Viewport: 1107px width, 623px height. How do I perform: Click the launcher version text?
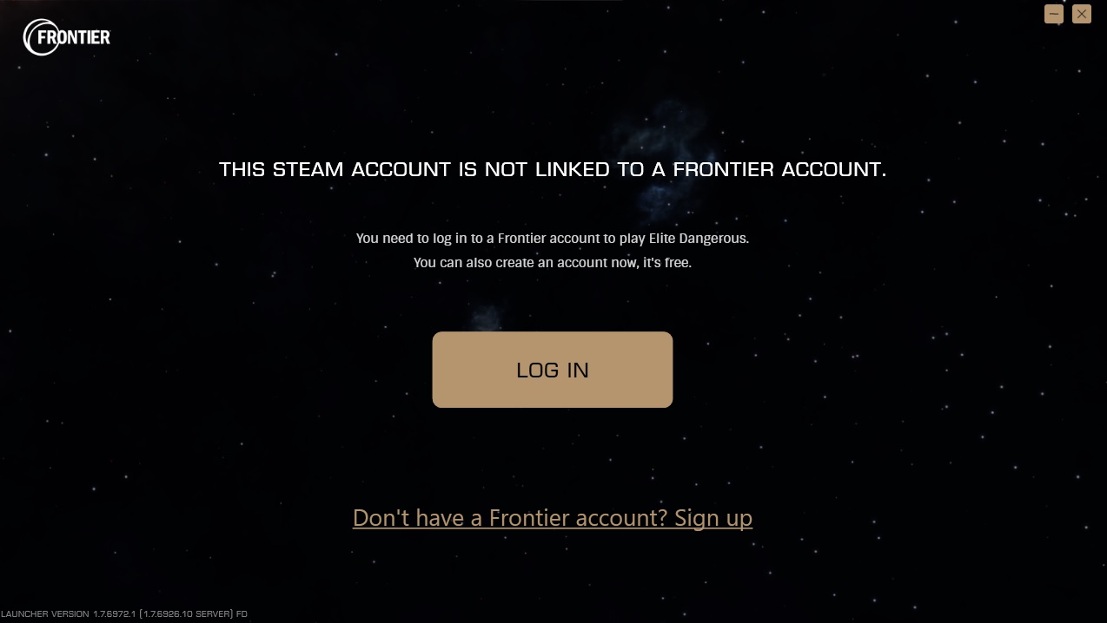(124, 614)
